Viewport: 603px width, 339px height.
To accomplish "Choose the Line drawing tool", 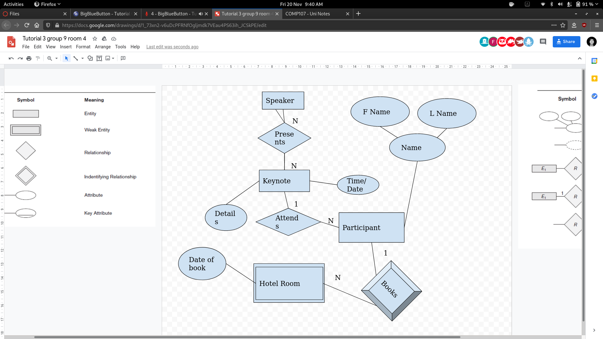I will click(76, 58).
